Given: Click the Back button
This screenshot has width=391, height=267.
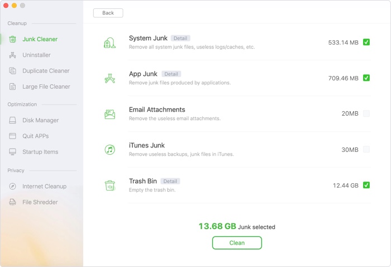Looking at the screenshot, I should 108,13.
